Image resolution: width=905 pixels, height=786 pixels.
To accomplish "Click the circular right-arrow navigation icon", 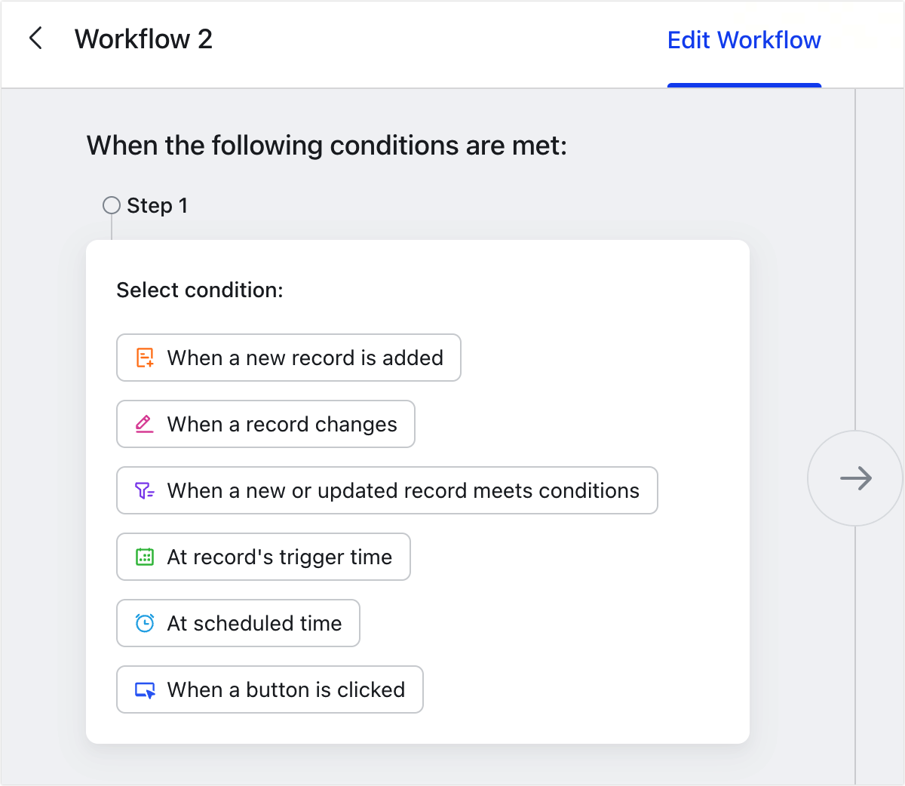I will (x=854, y=478).
